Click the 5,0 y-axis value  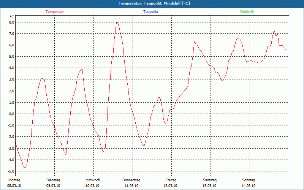12,57
